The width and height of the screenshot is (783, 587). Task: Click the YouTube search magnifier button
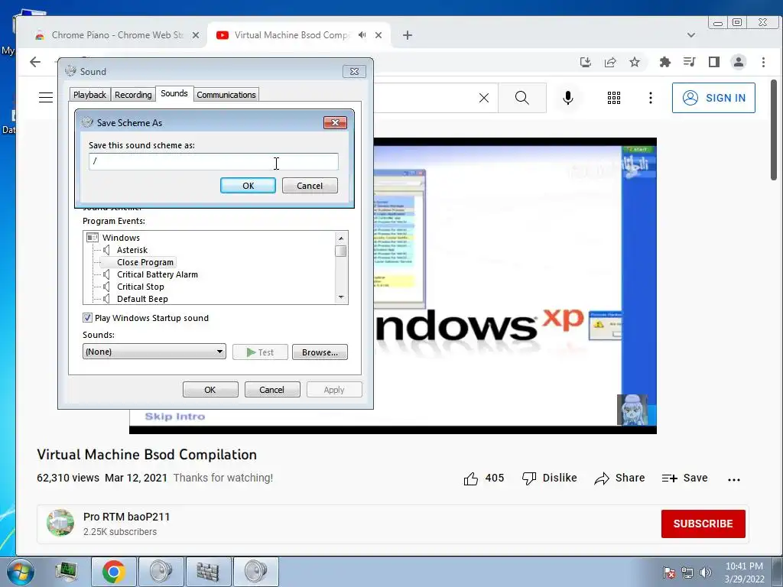tap(521, 98)
